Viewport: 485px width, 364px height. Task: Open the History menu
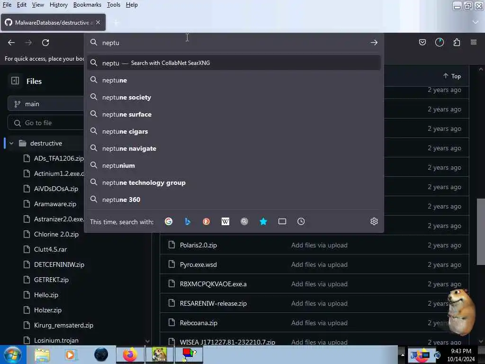(58, 5)
